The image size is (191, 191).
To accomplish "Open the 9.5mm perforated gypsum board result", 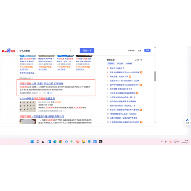I will (x=37, y=99).
